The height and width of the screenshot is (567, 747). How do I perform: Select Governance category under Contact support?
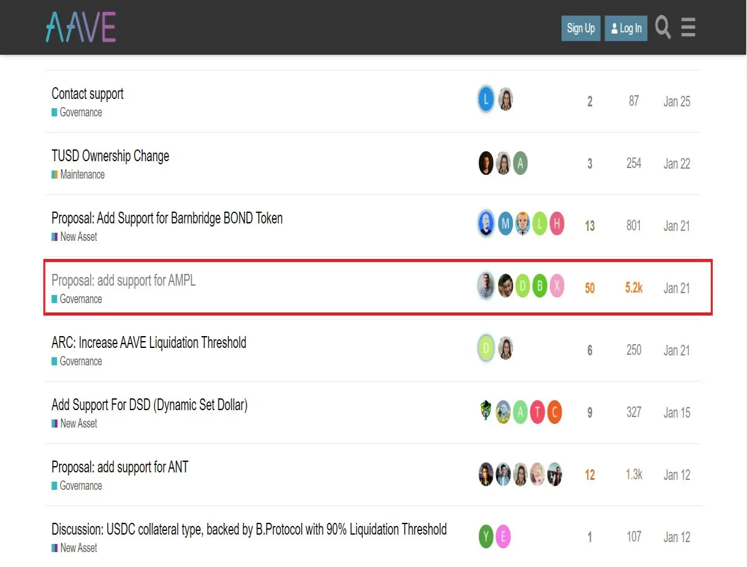pyautogui.click(x=77, y=113)
